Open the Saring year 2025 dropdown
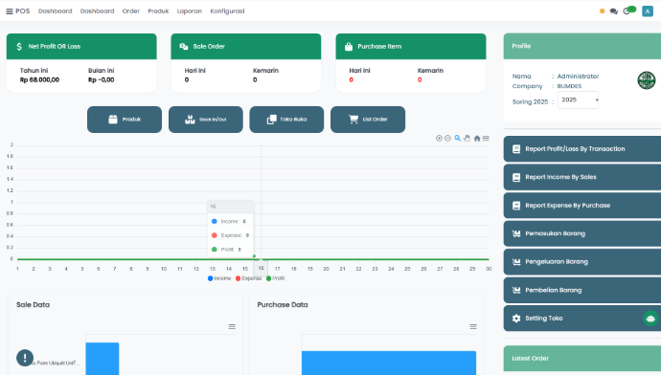661x375 pixels. tap(578, 99)
